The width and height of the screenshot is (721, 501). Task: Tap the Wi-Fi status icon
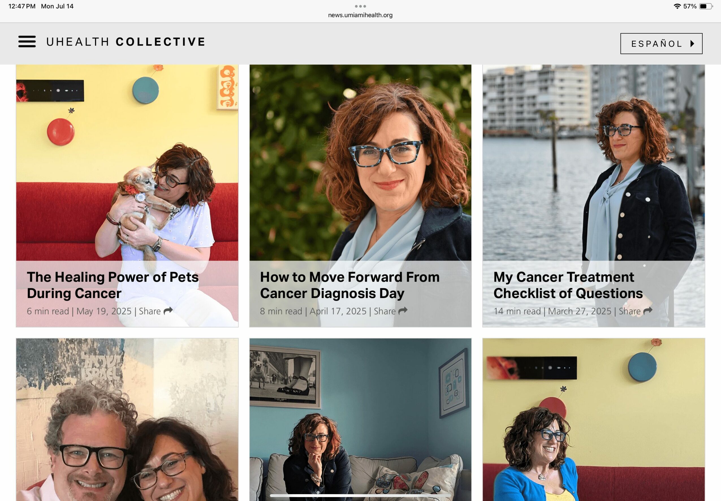point(677,6)
